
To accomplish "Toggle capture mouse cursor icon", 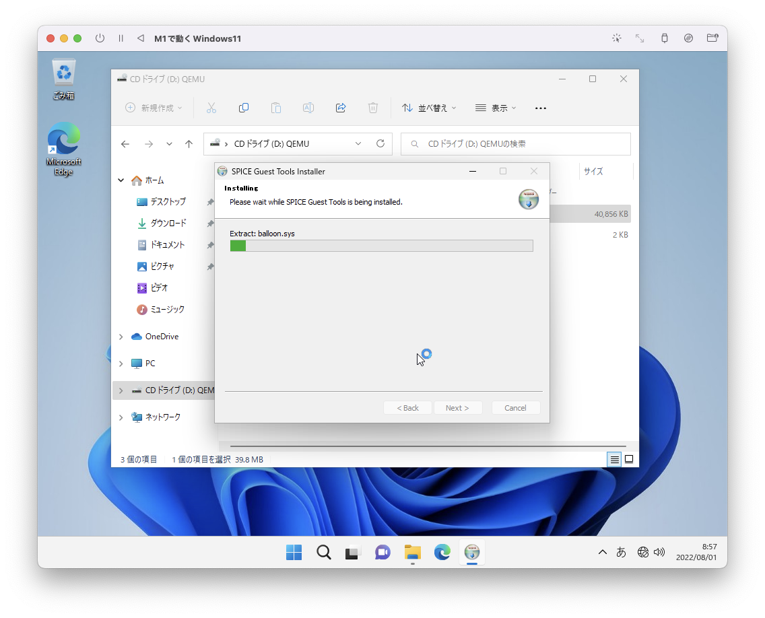I will click(617, 38).
